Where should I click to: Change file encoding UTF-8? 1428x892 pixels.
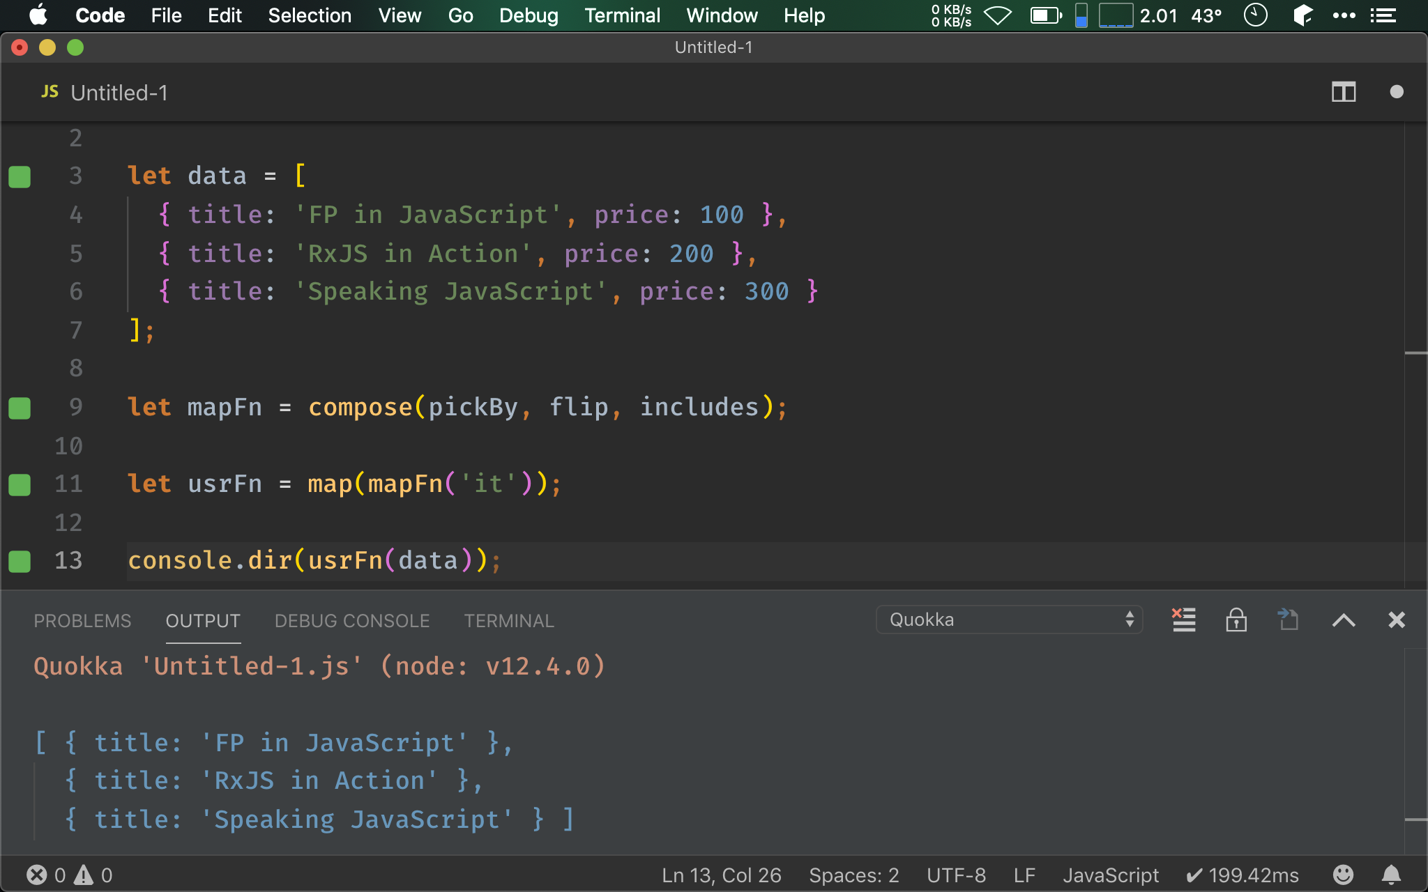tap(956, 875)
